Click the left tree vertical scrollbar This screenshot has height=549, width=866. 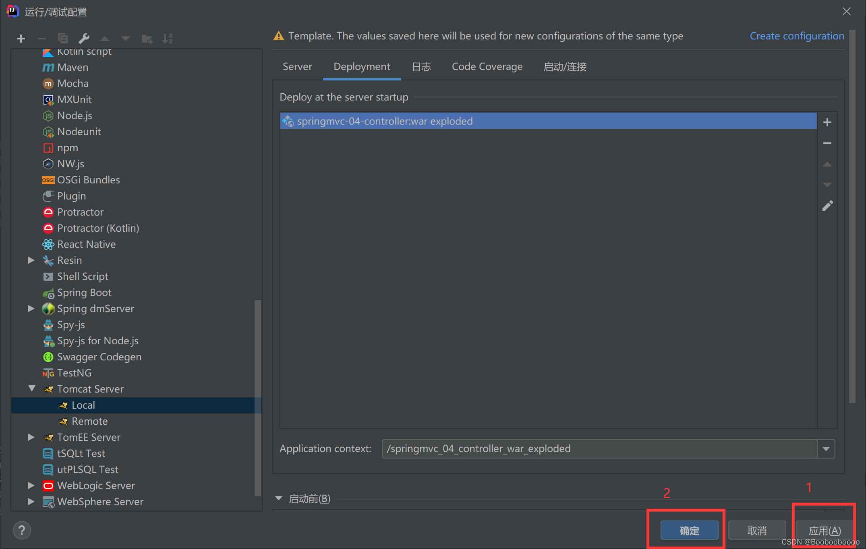coord(258,398)
